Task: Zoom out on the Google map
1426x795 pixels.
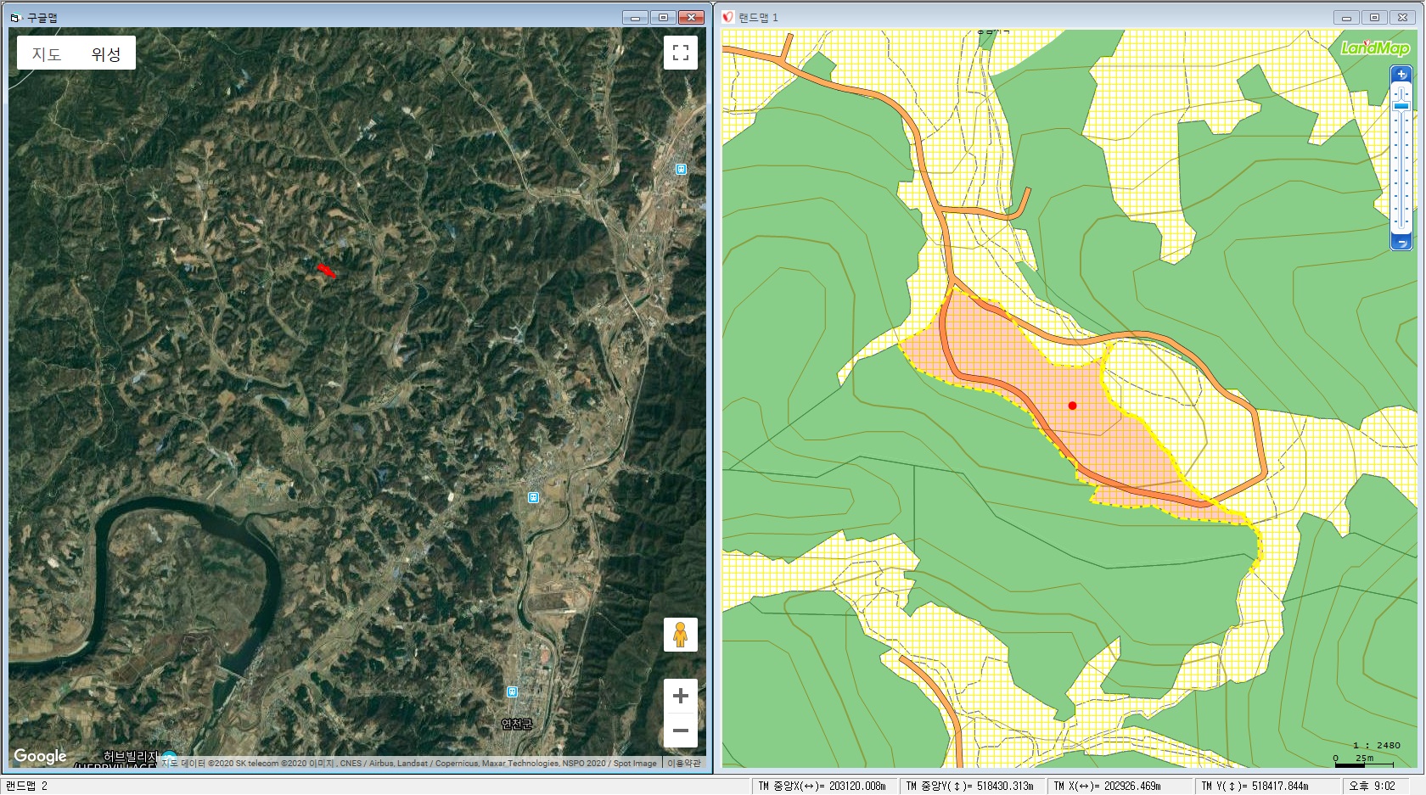Action: [680, 731]
